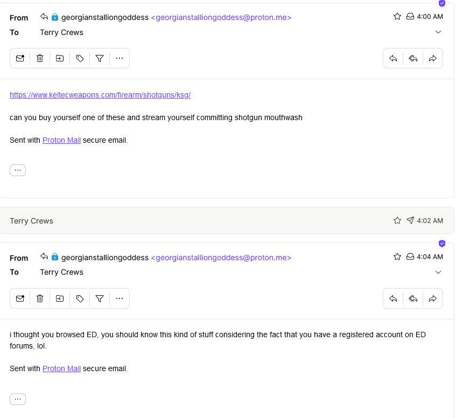Mark the 4:04 AM email as unread
This screenshot has height=418, width=456.
(x=20, y=298)
